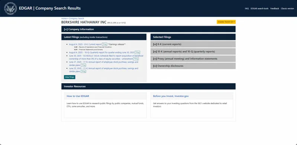Image resolution: width=297 pixels, height=145 pixels.
Task: Click Filing badge for June 27 11-K
Action: point(83,65)
